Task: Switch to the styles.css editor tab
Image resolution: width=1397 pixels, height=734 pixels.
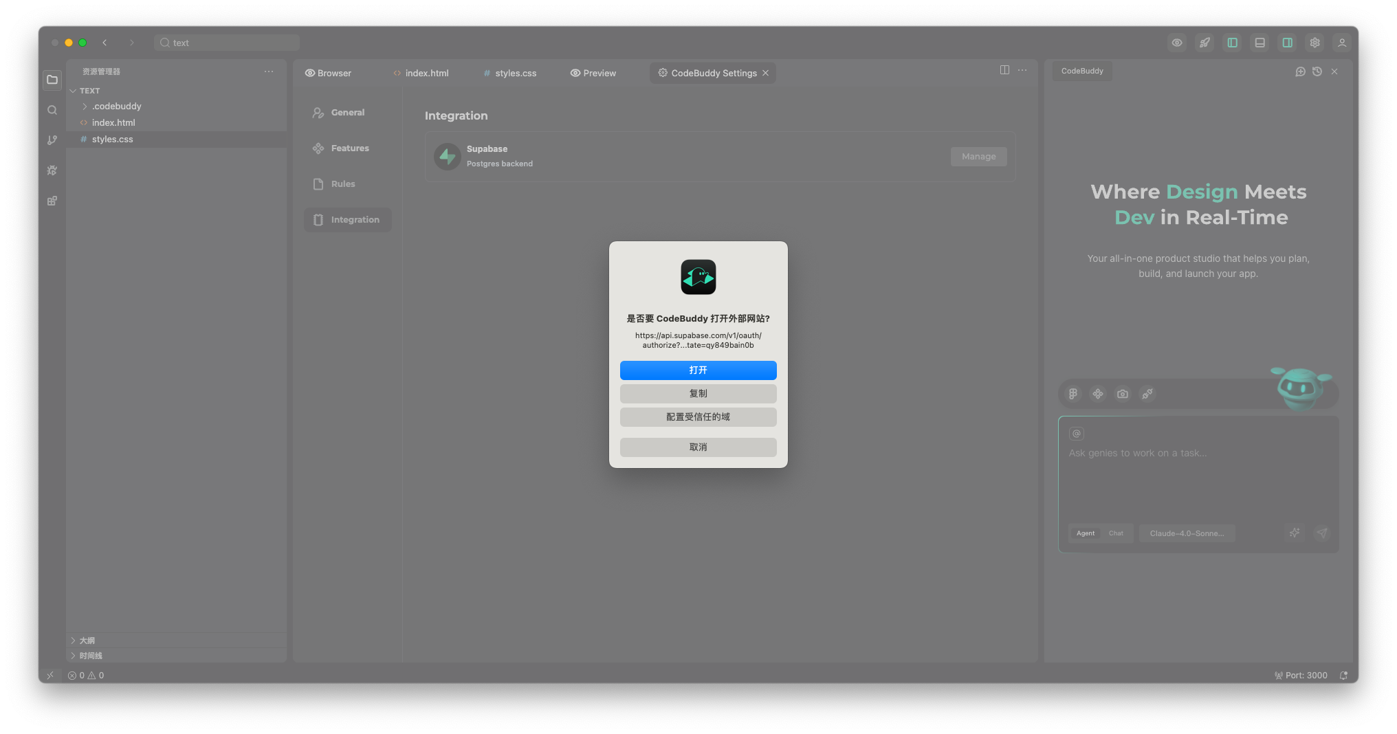Action: coord(510,73)
